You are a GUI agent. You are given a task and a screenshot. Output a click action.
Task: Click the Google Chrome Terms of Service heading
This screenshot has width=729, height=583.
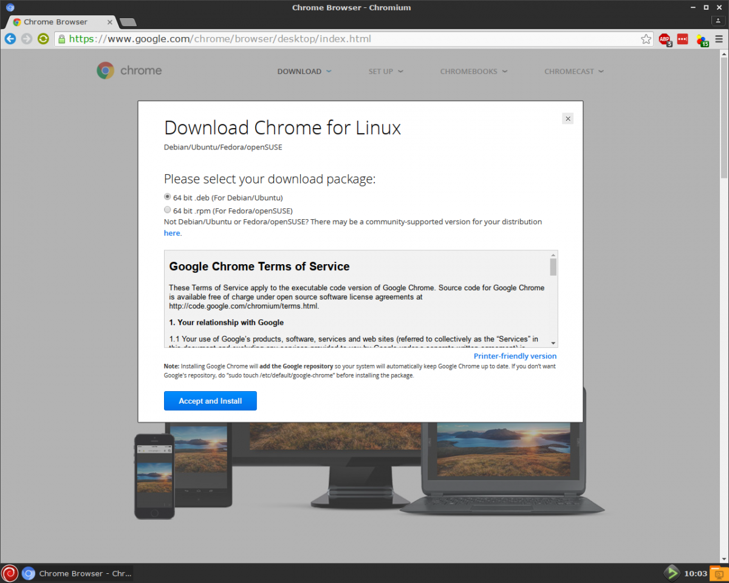point(259,267)
